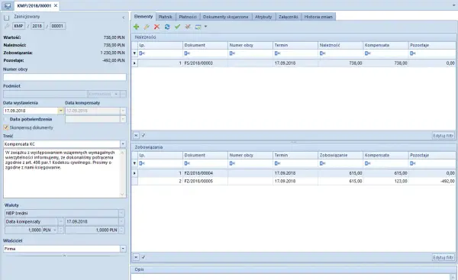458x280 pixels.
Task: Toggle the Zobowiązania filter enabled checkmark
Action: (x=144, y=257)
